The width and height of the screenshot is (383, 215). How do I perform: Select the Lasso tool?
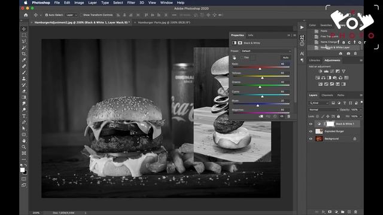24,41
